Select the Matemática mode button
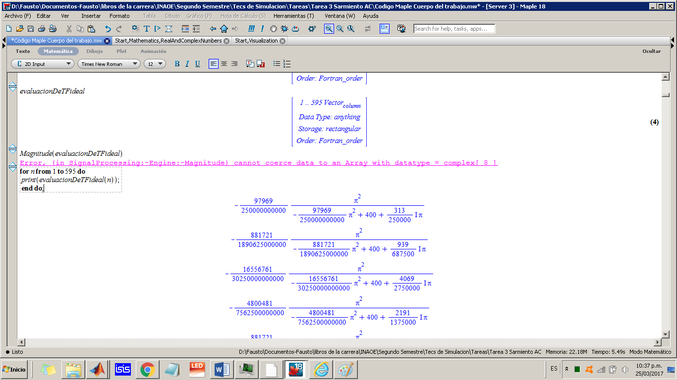The height and width of the screenshot is (380, 677). (x=58, y=51)
